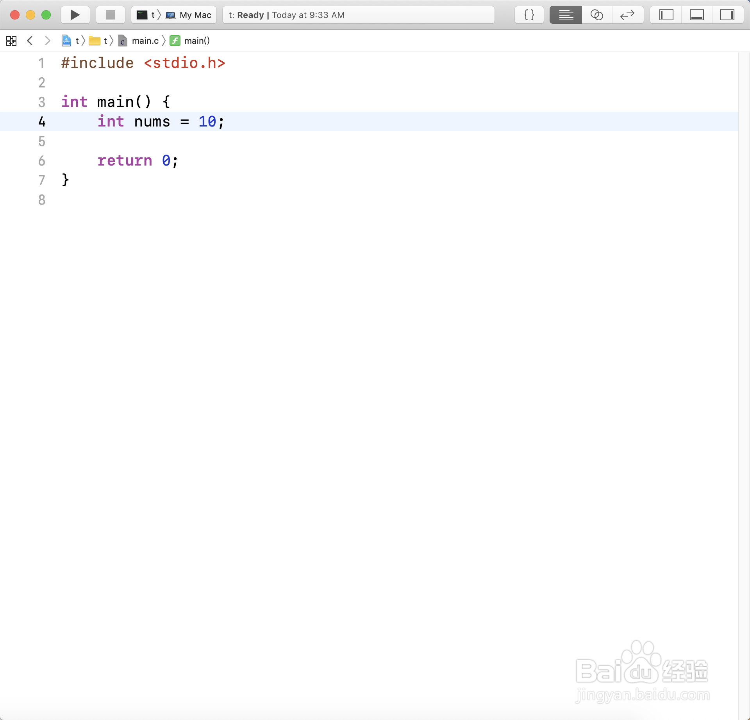Choose the My Mac destination
This screenshot has height=720, width=750.
[x=189, y=15]
